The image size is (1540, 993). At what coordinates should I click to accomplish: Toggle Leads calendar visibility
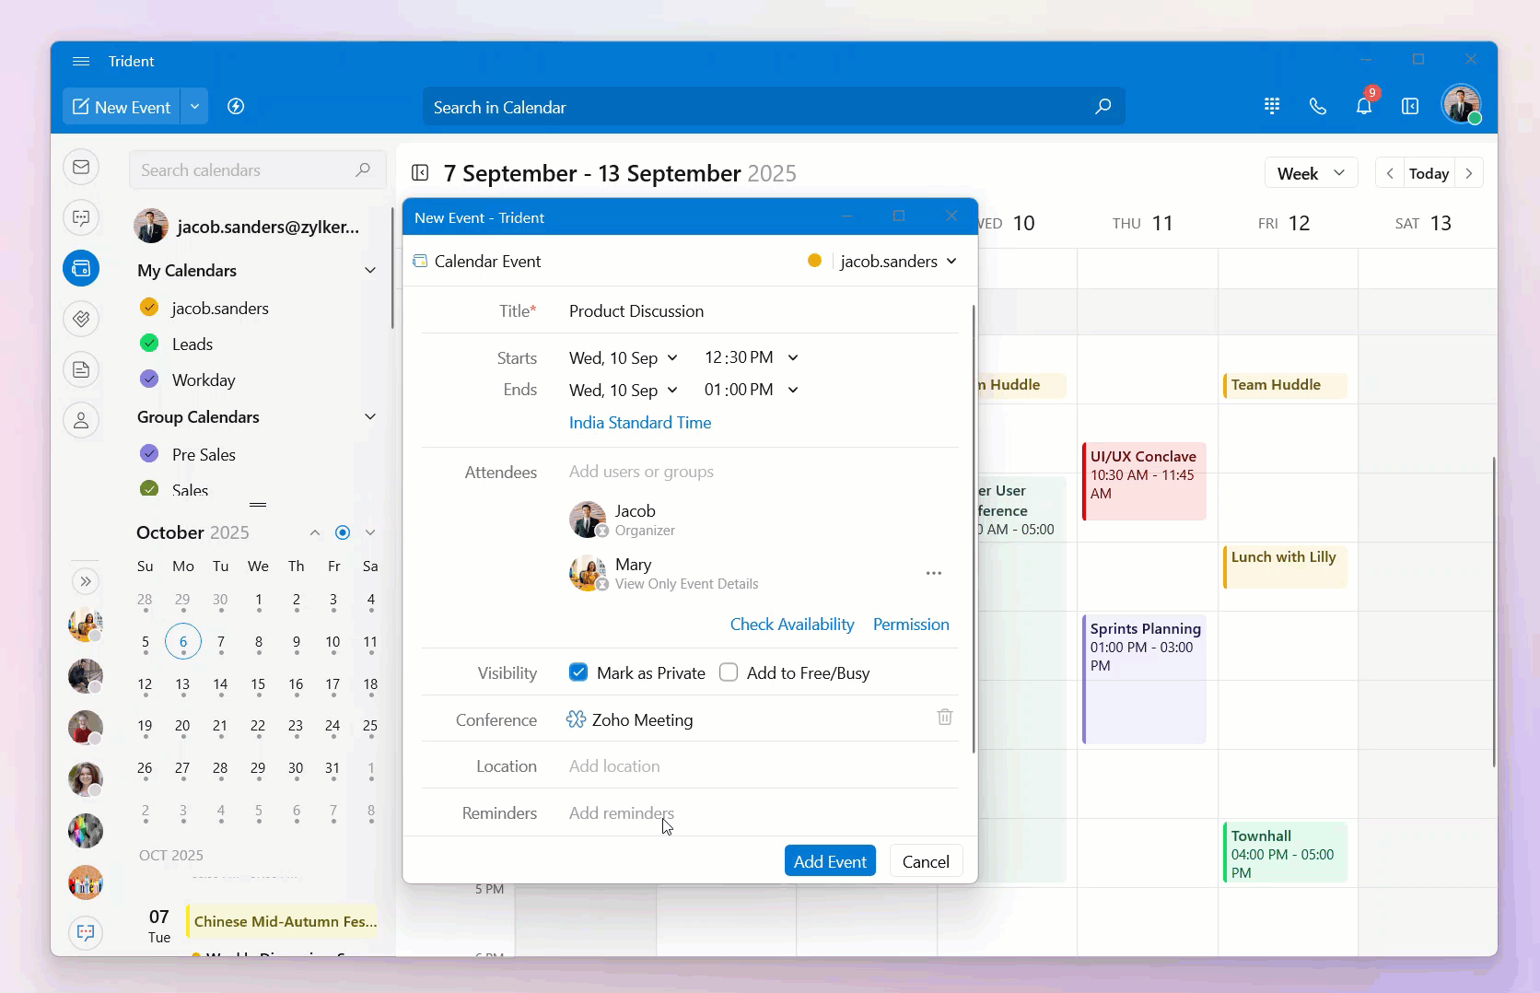click(149, 343)
